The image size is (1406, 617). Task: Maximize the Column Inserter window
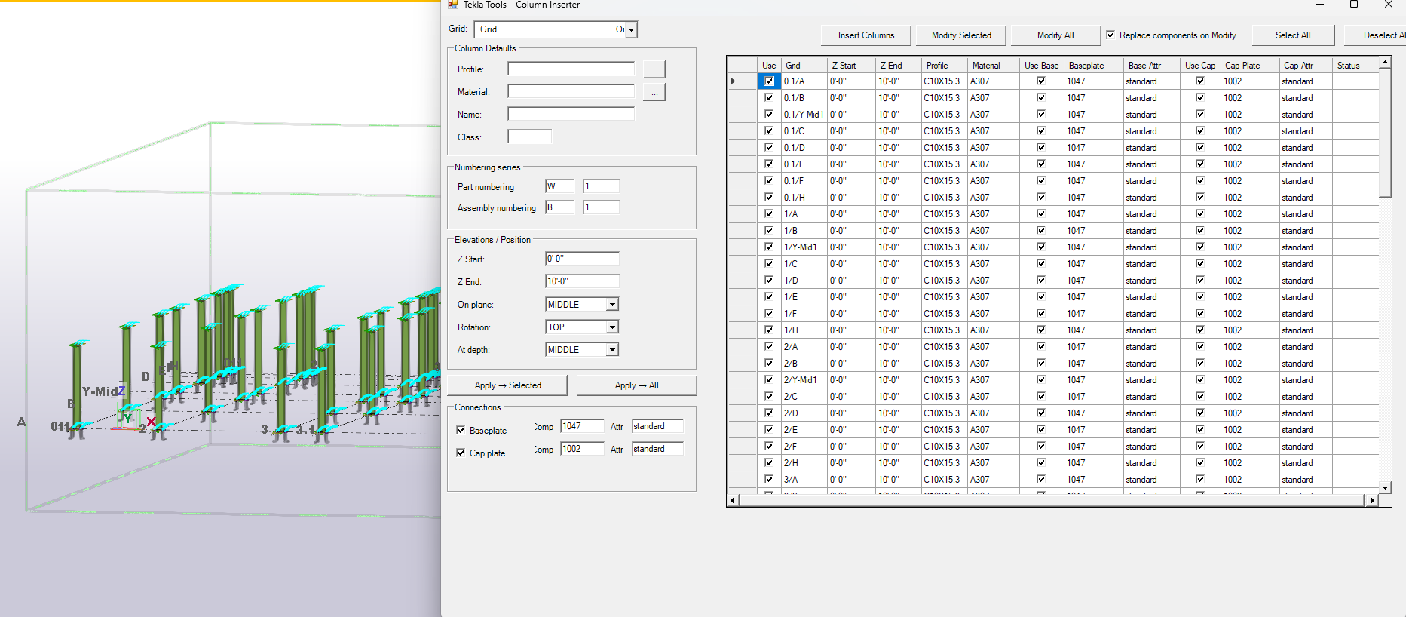1354,5
